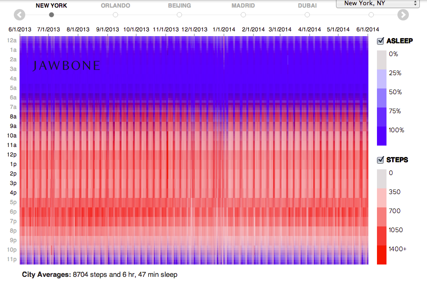Viewport: 427px width, 284px height.
Task: Click the 6a hour label
Action: [13, 98]
